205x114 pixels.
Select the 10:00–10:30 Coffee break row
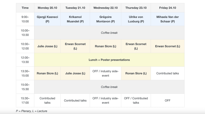tap(109, 33)
